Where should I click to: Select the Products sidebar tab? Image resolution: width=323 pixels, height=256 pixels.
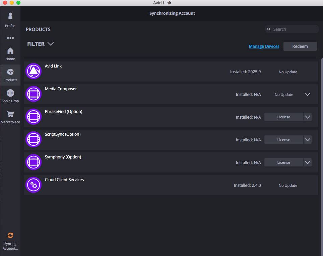pos(10,75)
